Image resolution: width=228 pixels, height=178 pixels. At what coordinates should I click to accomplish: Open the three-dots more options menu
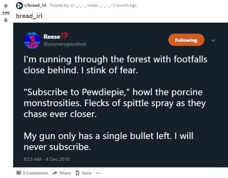click(x=98, y=173)
